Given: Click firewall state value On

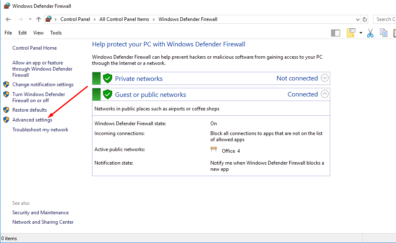Looking at the screenshot, I should click(x=214, y=124).
